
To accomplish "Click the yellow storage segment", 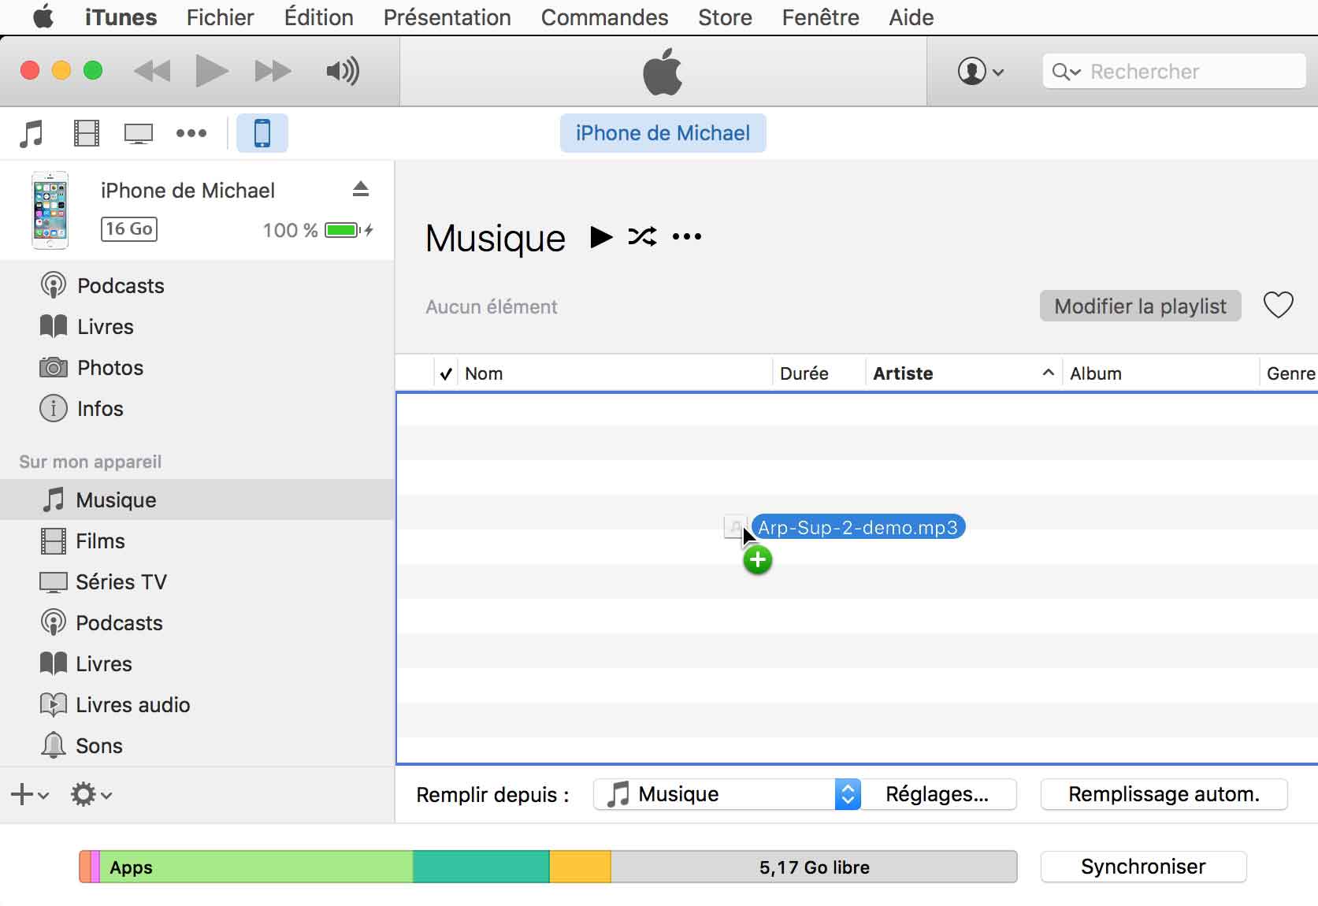I will tap(580, 867).
